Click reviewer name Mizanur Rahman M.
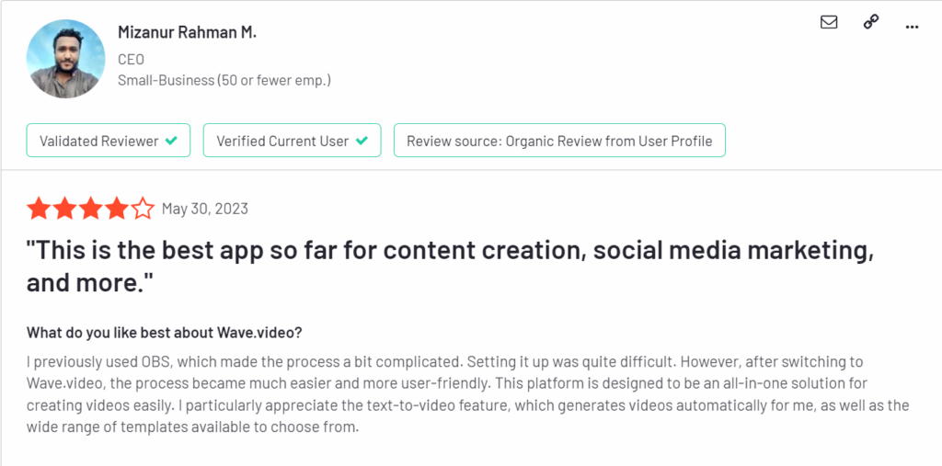Screen dimensions: 942x466 pyautogui.click(x=187, y=33)
